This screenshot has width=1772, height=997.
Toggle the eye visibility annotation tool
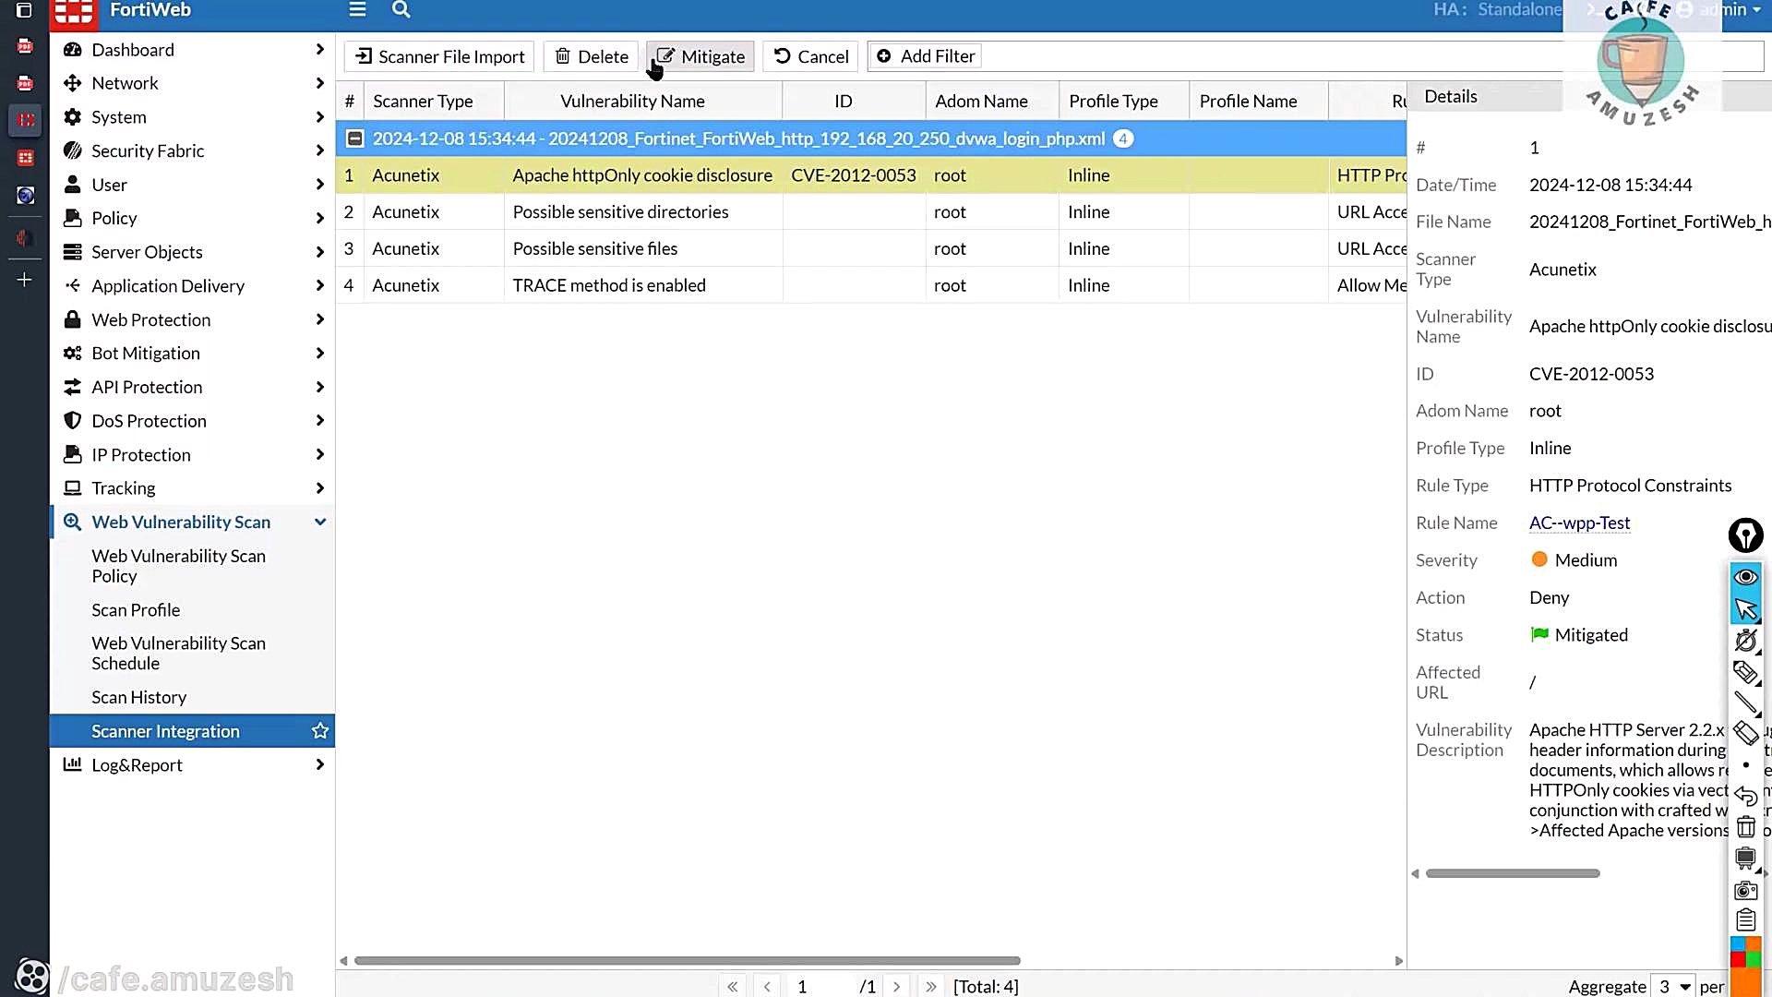[x=1745, y=577]
